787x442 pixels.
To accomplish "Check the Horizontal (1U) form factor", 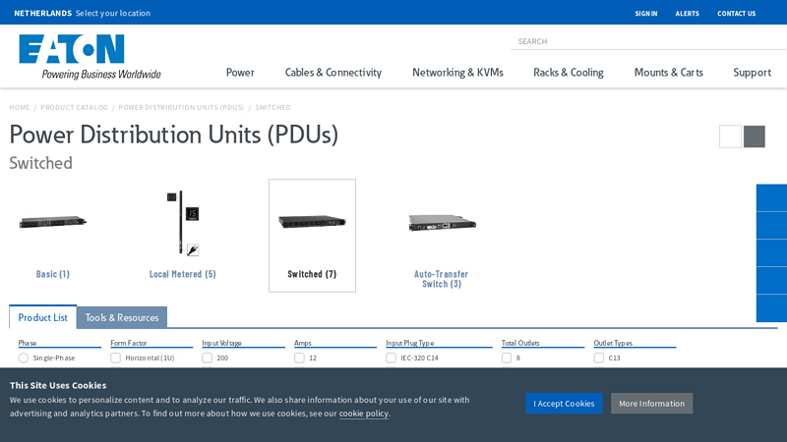I will click(x=115, y=358).
